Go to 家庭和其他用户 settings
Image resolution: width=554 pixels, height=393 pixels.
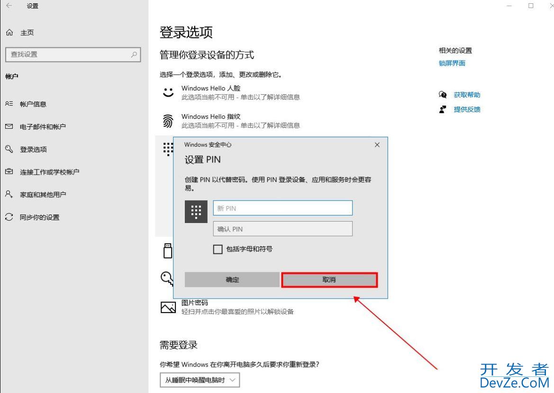(x=42, y=195)
